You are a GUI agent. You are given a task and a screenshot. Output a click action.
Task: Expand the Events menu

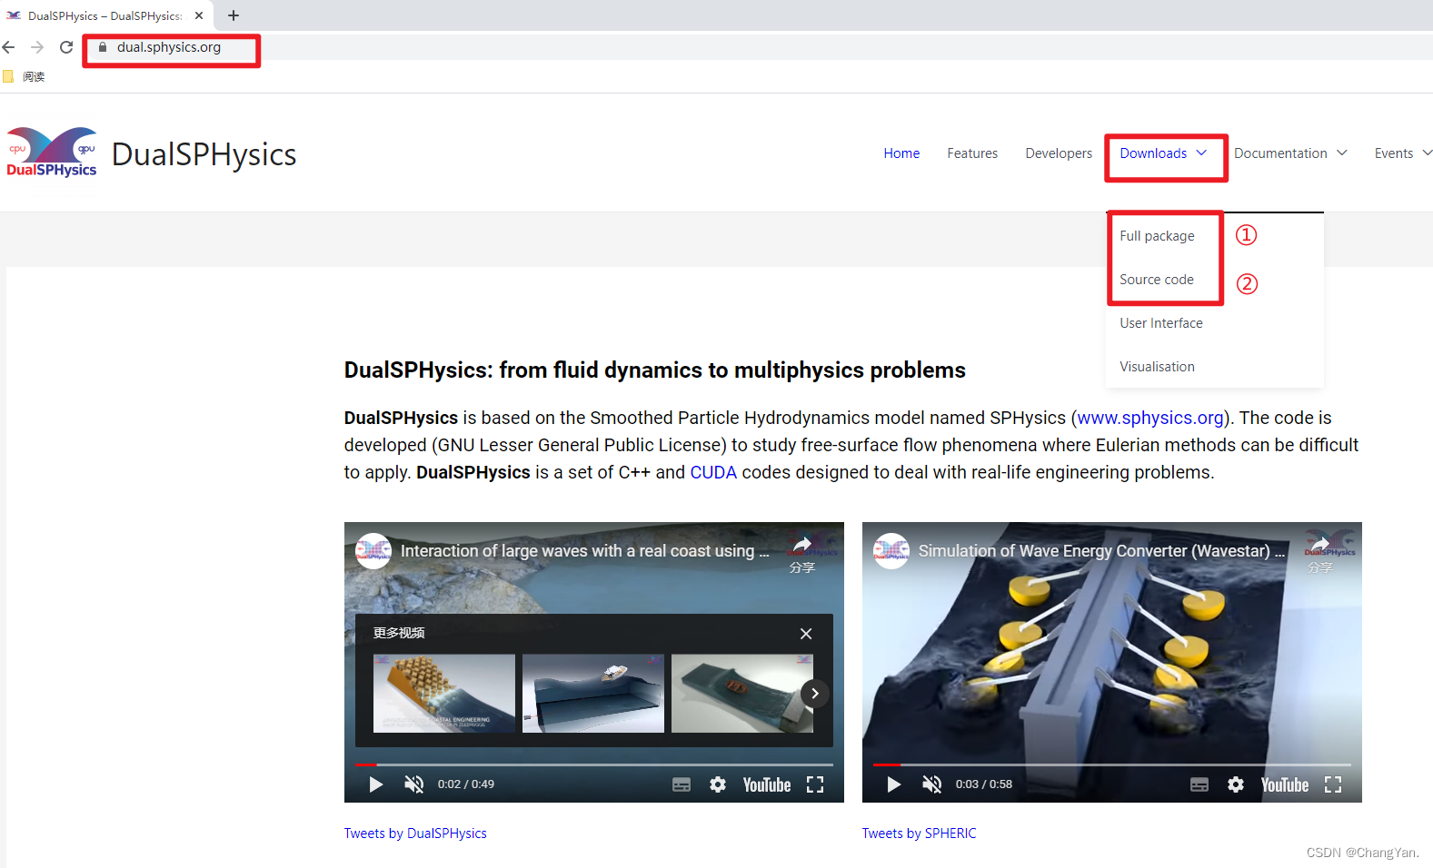tap(1403, 153)
